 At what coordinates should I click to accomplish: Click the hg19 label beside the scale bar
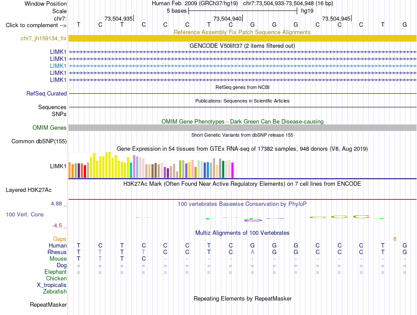pyautogui.click(x=307, y=11)
